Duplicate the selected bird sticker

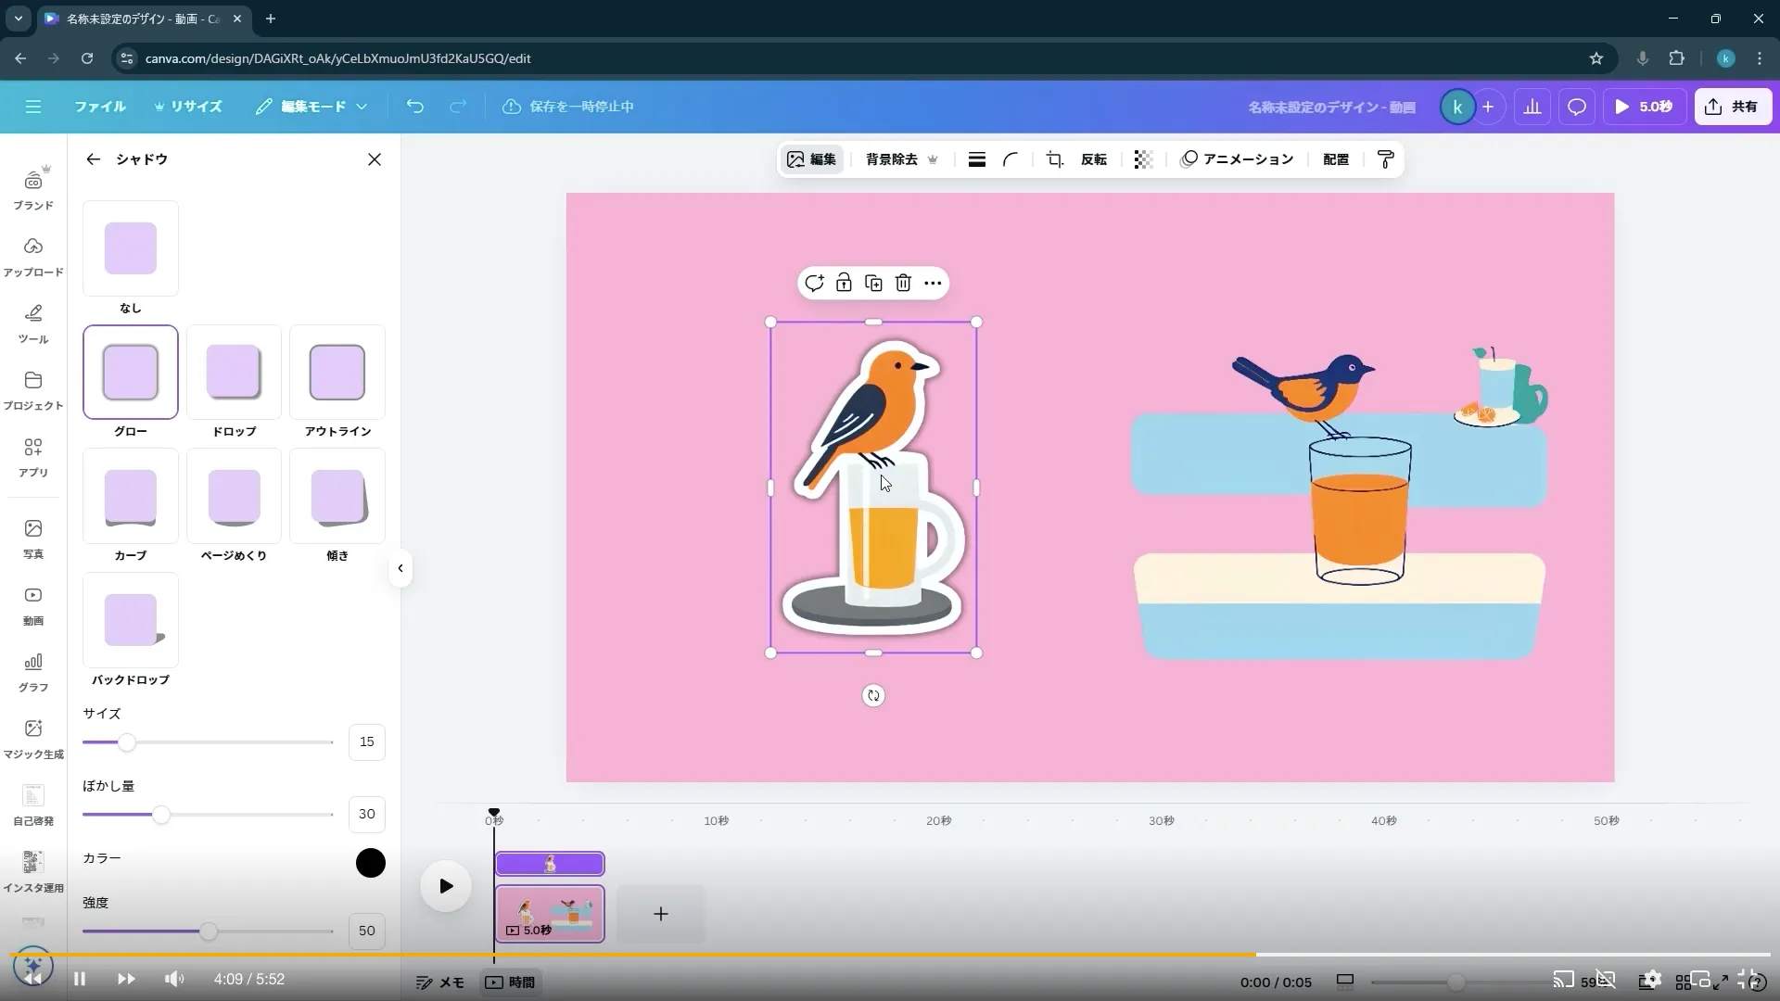[873, 283]
